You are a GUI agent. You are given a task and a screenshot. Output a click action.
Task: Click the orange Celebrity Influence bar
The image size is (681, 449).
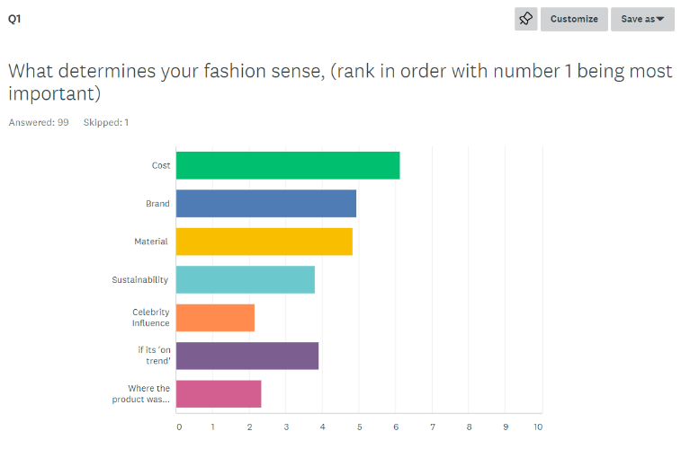click(215, 318)
